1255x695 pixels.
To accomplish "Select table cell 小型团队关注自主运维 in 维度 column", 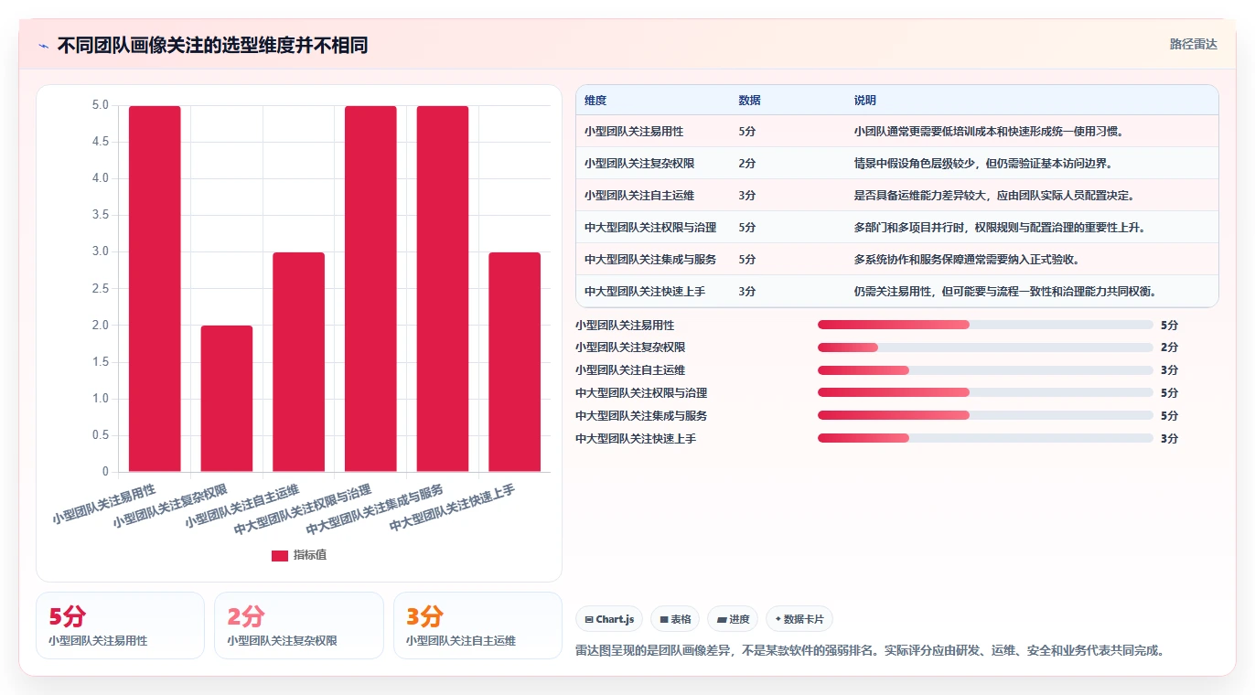I will (x=639, y=195).
